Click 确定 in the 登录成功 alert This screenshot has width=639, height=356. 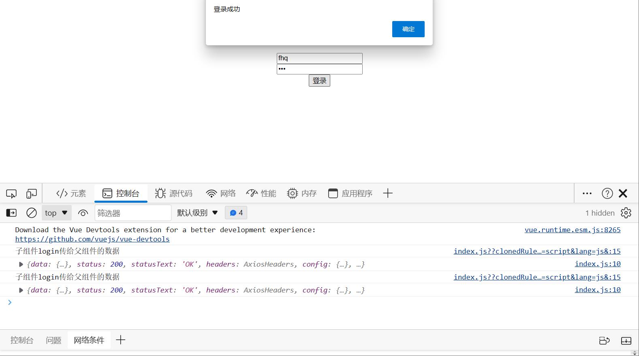click(x=408, y=29)
